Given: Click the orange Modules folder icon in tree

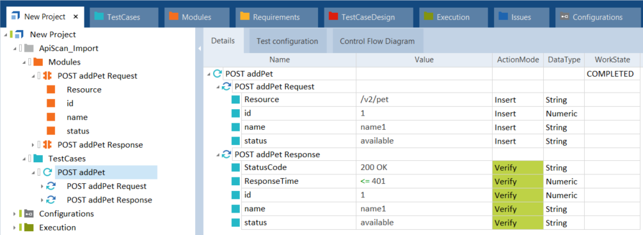Looking at the screenshot, I should pos(38,62).
